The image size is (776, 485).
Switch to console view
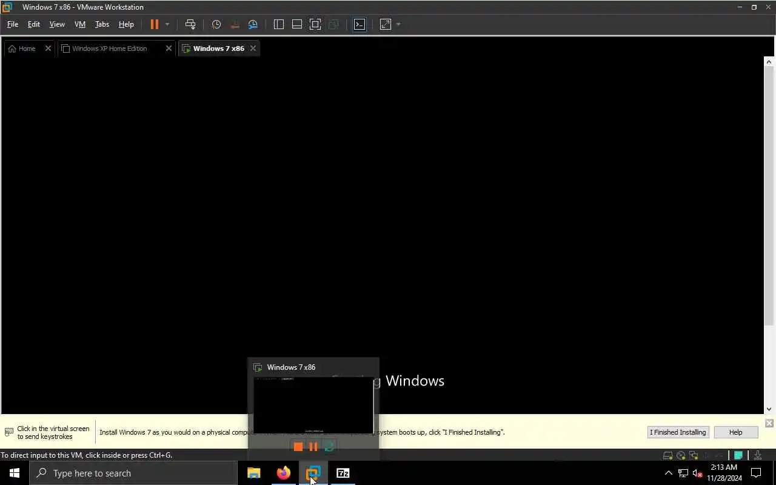point(360,24)
